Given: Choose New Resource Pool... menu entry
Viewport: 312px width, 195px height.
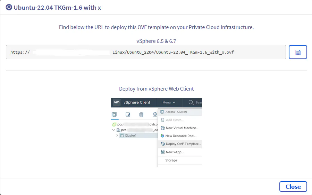Looking at the screenshot, I should pyautogui.click(x=181, y=136).
